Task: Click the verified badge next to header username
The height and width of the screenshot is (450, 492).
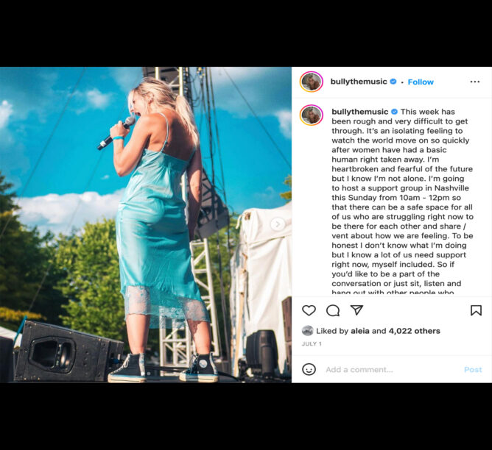Action: point(393,82)
